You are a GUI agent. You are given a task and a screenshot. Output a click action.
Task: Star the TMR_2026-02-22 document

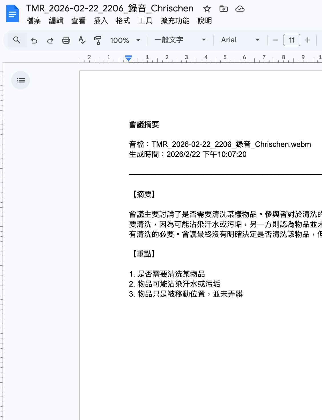pyautogui.click(x=207, y=9)
